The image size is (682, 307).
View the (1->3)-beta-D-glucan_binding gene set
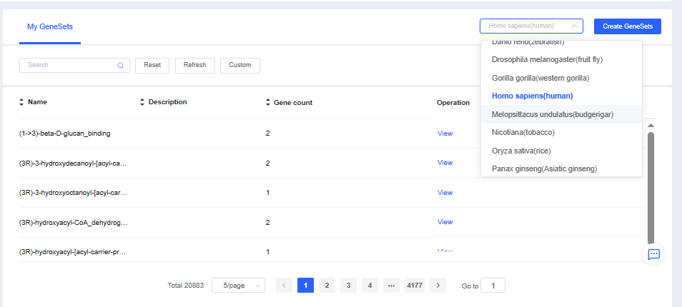[x=445, y=134]
